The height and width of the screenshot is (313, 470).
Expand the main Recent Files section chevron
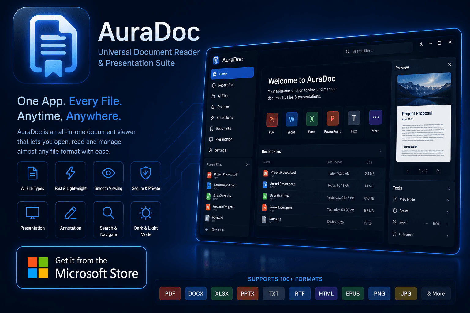click(381, 151)
